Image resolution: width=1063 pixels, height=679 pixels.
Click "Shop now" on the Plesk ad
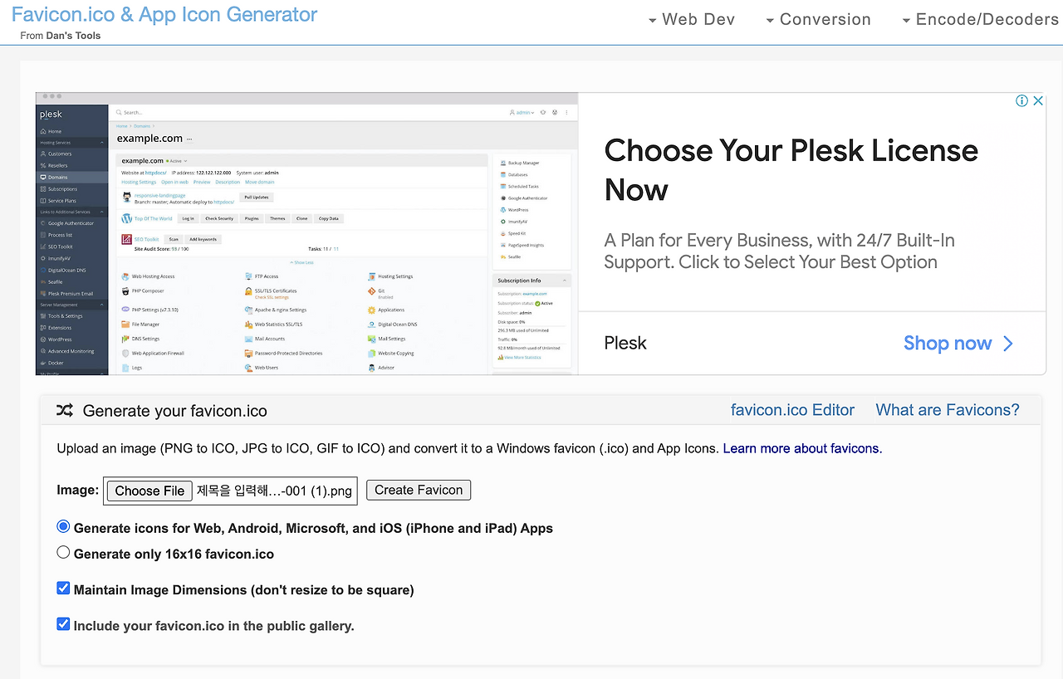(x=948, y=343)
